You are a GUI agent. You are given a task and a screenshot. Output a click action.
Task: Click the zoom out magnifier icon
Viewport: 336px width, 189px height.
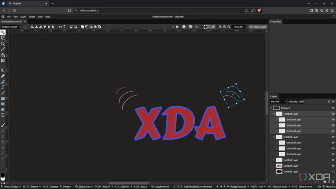pos(224,27)
